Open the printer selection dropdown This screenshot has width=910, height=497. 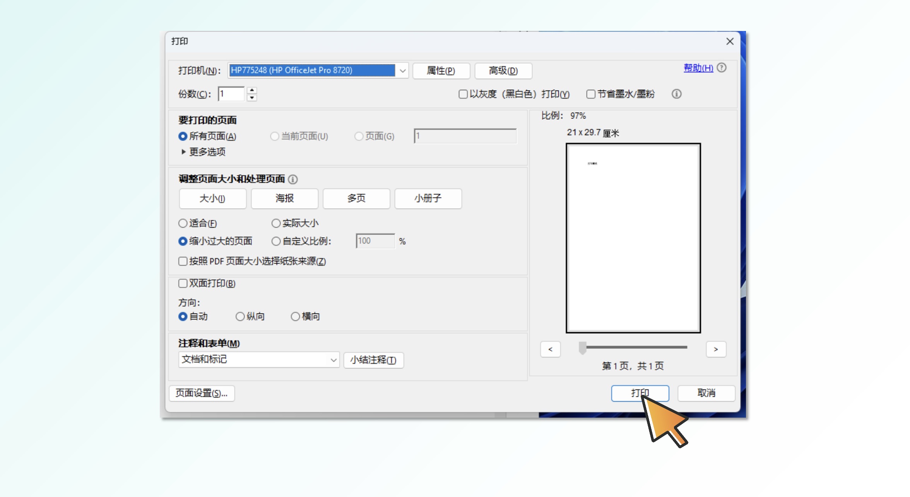coord(402,71)
